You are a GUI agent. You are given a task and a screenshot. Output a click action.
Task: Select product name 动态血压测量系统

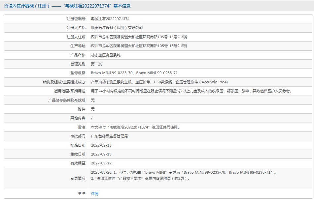(106, 55)
